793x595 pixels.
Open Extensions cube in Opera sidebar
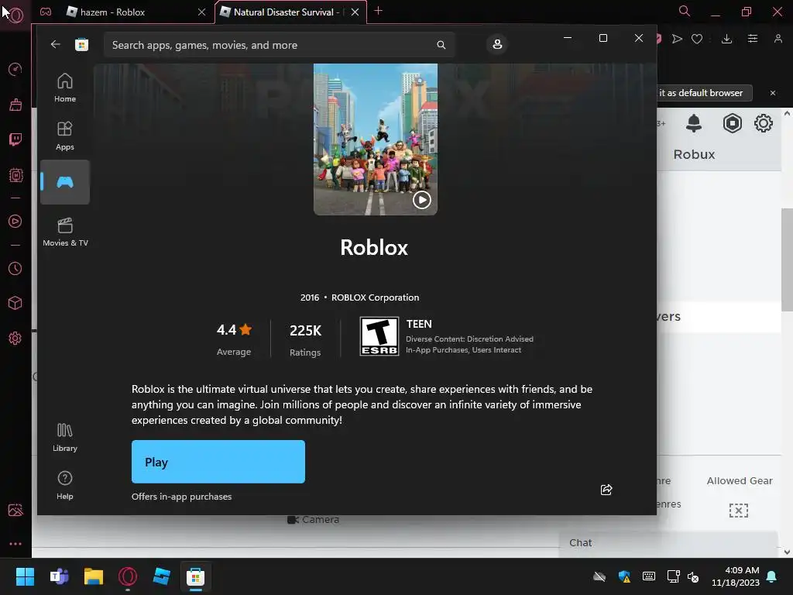click(15, 303)
